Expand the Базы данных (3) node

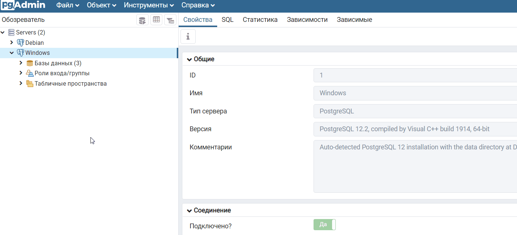[x=21, y=63]
